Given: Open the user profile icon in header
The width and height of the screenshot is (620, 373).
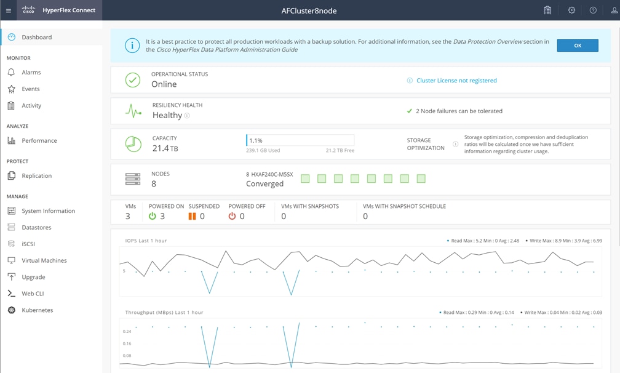Looking at the screenshot, I should [615, 10].
